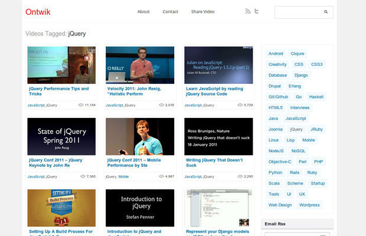Open the Contact menu item
Viewport: 366px width, 236px height.
170,12
